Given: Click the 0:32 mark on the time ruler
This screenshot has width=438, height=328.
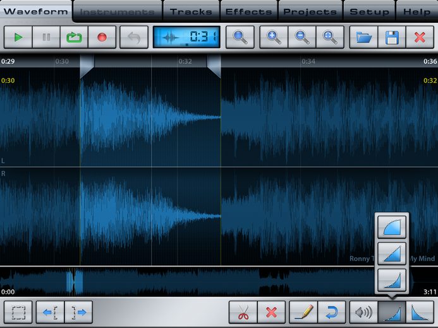Looking at the screenshot, I should (185, 61).
